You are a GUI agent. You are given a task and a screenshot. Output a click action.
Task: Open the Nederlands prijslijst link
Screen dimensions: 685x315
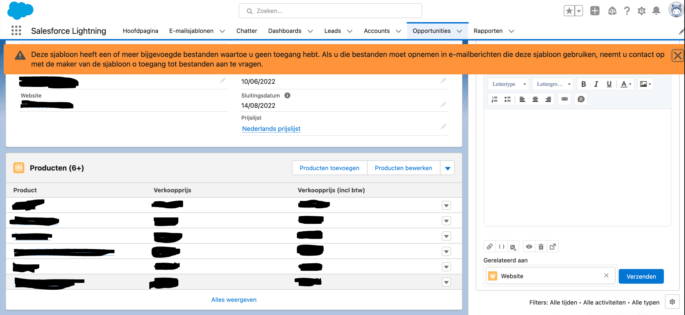point(271,129)
